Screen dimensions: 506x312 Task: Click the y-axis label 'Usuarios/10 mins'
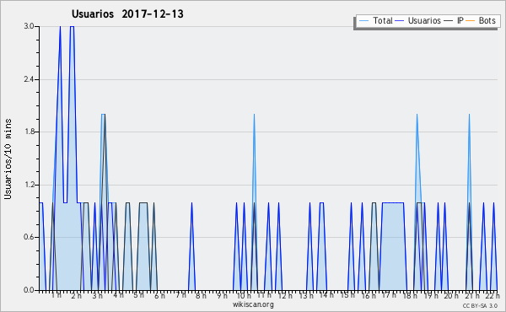tap(8, 159)
